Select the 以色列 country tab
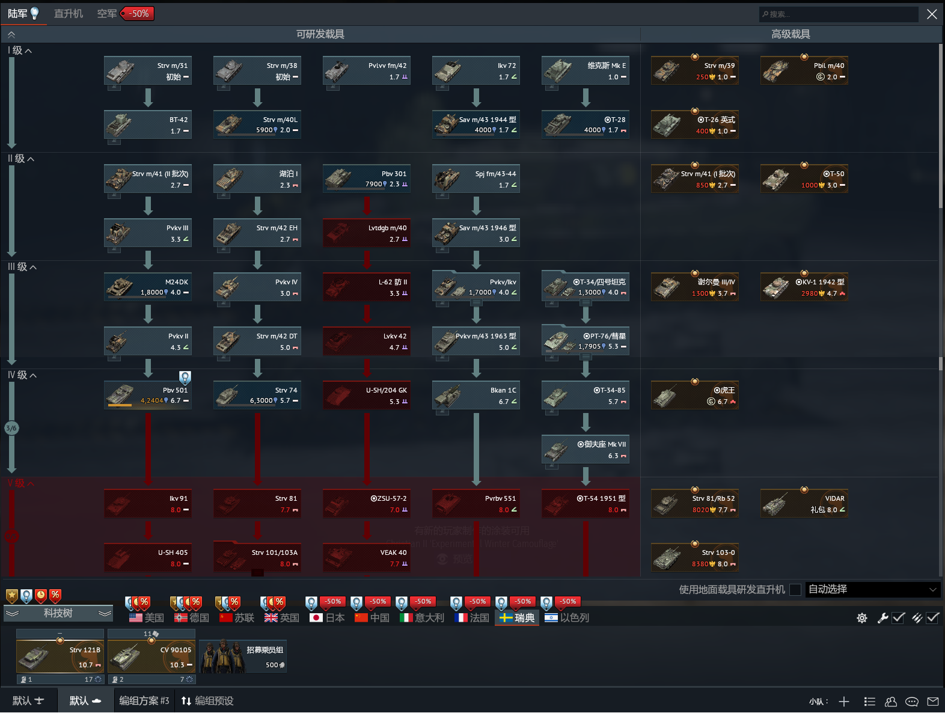 tap(566, 618)
